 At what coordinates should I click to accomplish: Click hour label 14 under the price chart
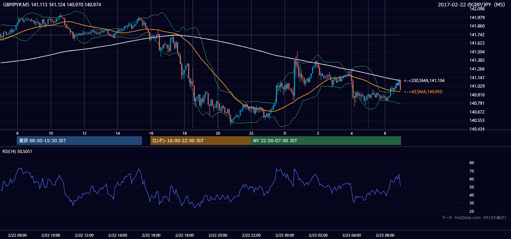[118, 133]
